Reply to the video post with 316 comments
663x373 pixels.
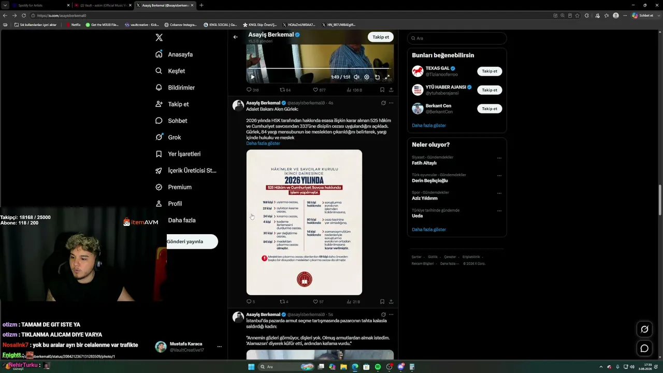(x=253, y=90)
